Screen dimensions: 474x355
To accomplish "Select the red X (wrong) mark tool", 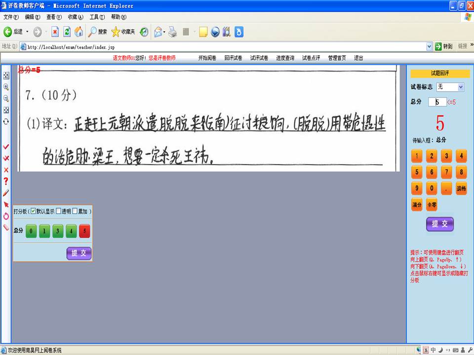I will [6, 170].
